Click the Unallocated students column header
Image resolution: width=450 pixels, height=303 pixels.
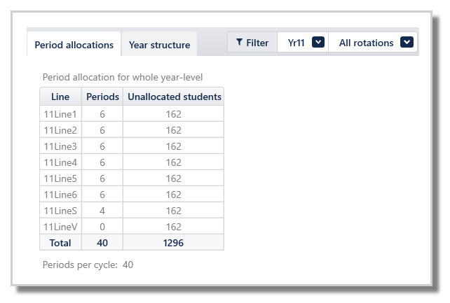pyautogui.click(x=174, y=97)
